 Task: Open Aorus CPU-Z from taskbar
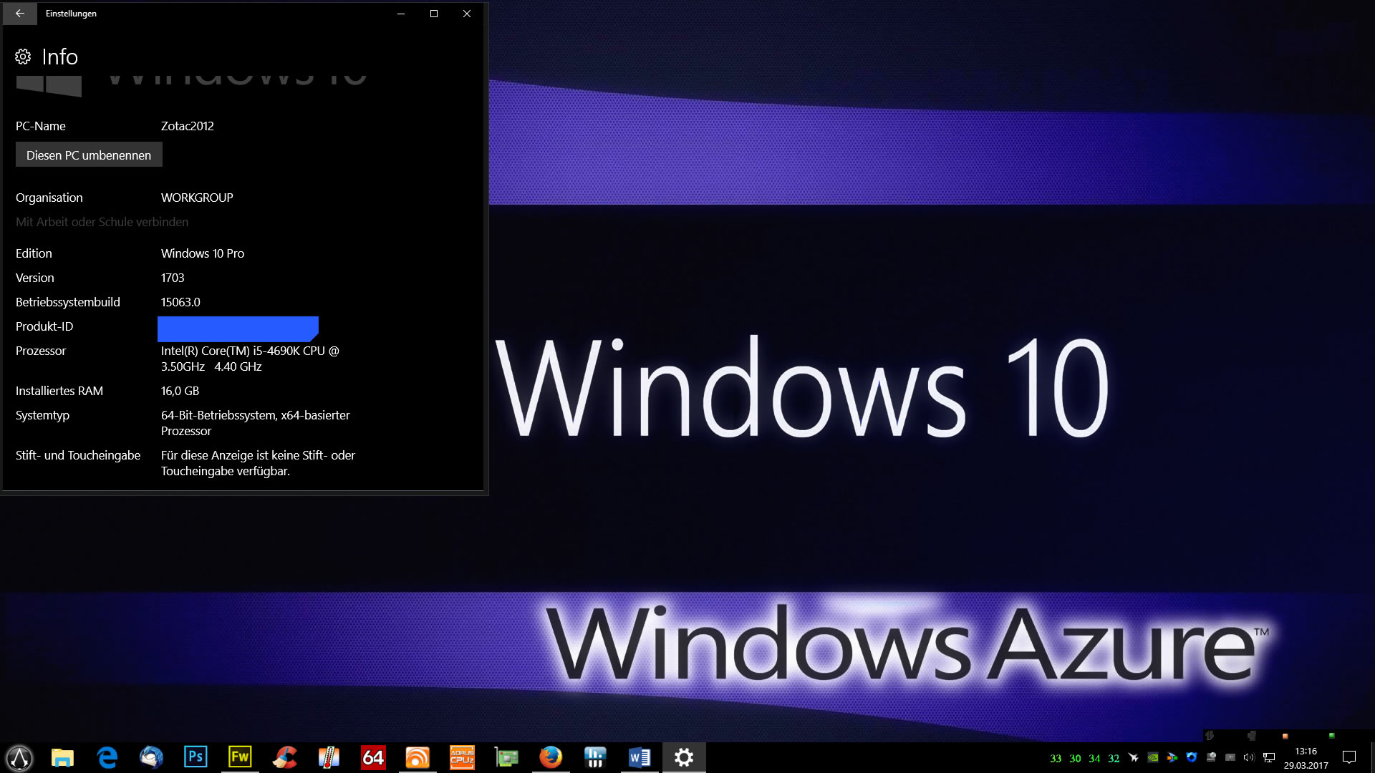click(462, 757)
